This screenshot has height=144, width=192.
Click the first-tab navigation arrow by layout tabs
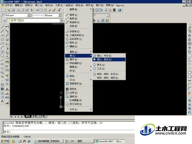tap(12, 116)
